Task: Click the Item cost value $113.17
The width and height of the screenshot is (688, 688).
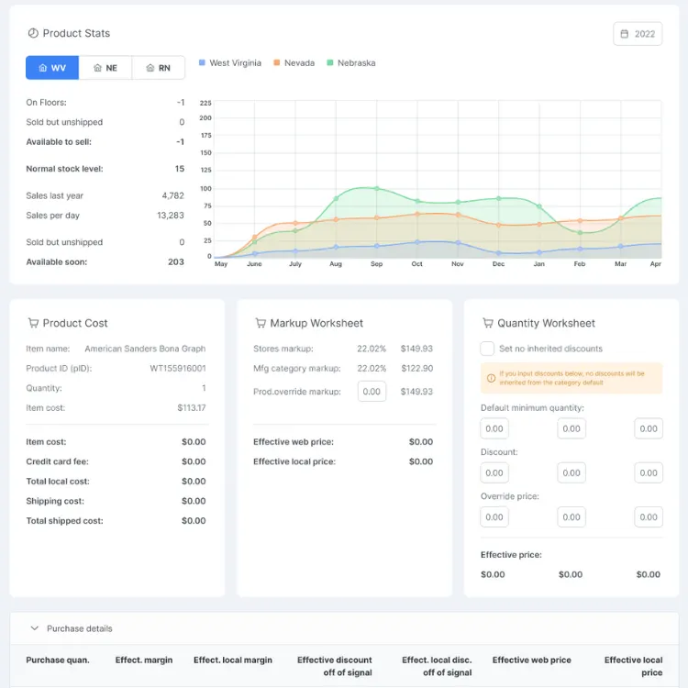Action: 192,407
